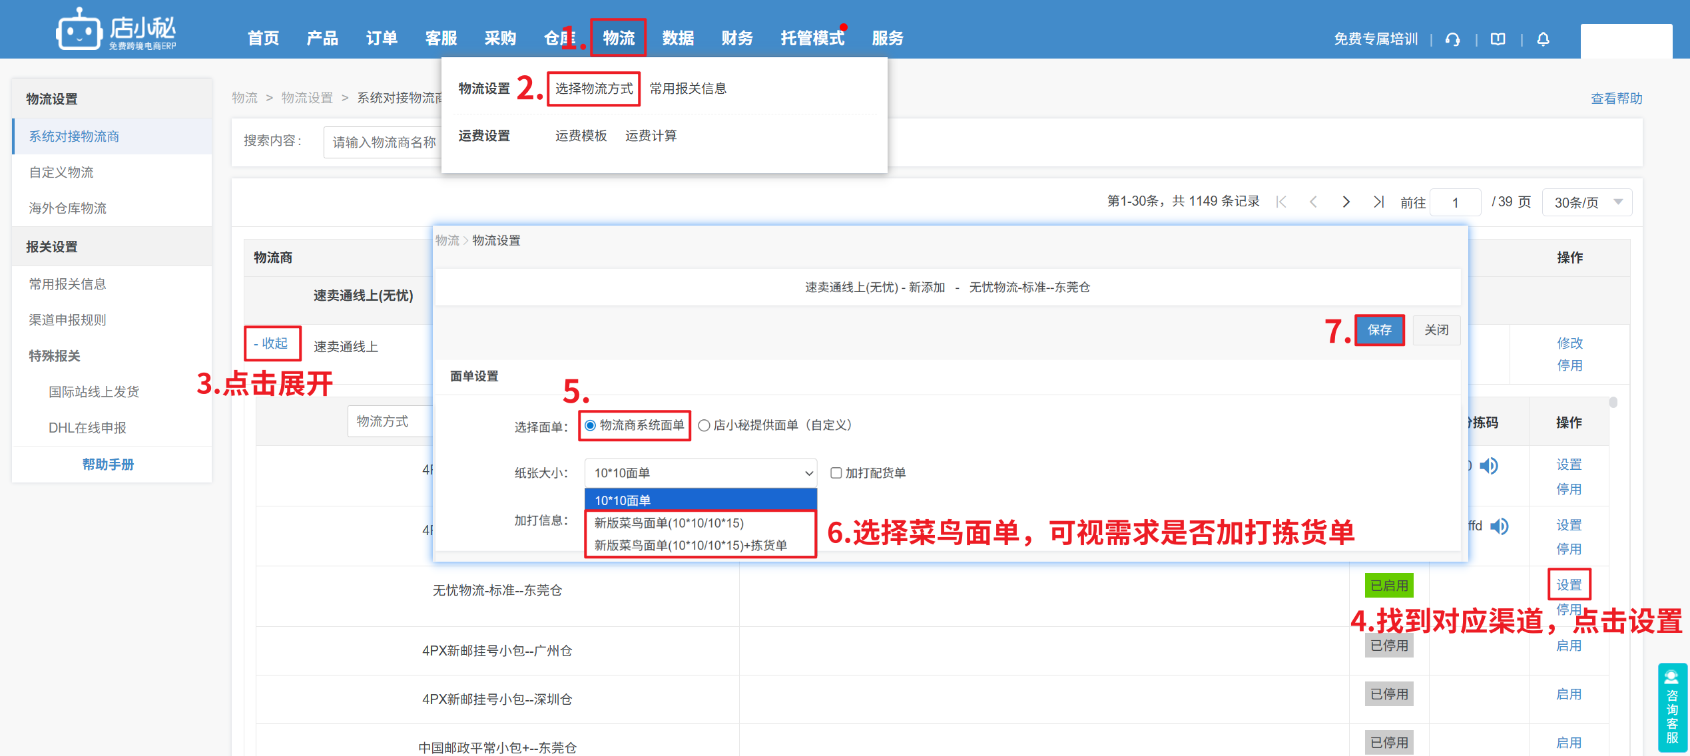Viewport: 1690px width, 756px height.
Task: Click the customer service headset icon
Action: point(1452,39)
